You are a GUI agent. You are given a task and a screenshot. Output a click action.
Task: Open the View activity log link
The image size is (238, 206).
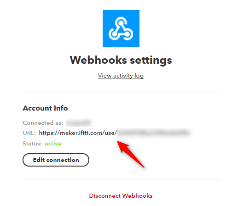(x=121, y=76)
